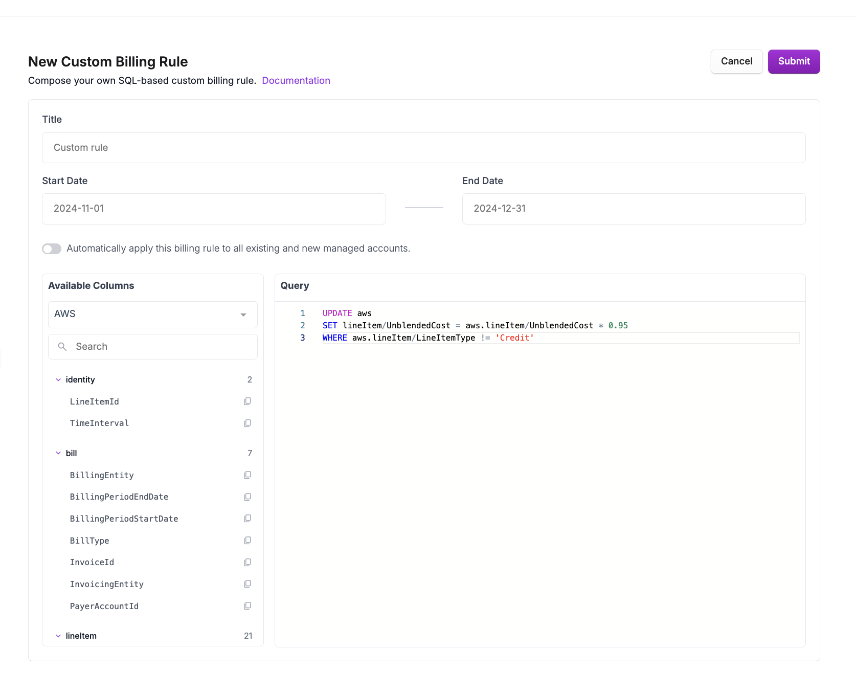The image size is (856, 674).
Task: Click the Title input field
Action: (423, 148)
